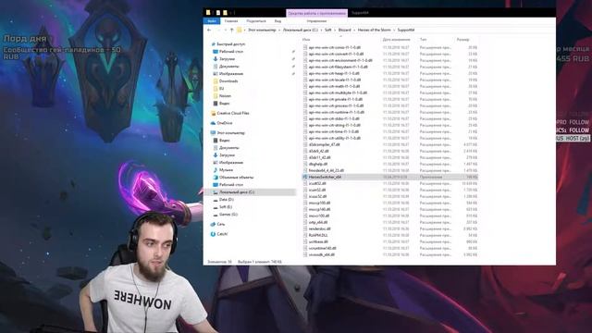
Task: Open the Файл ribbon tab
Action: pos(212,21)
